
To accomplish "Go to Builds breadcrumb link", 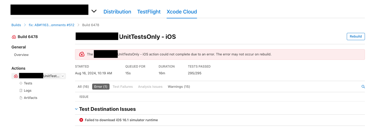I will tap(16, 25).
